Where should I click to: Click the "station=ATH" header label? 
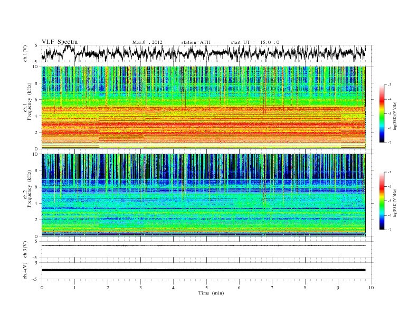pos(196,42)
